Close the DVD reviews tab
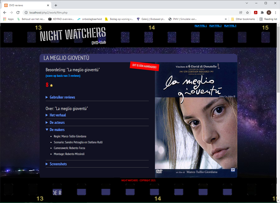This screenshot has height=203, width=280. [x=48, y=5]
